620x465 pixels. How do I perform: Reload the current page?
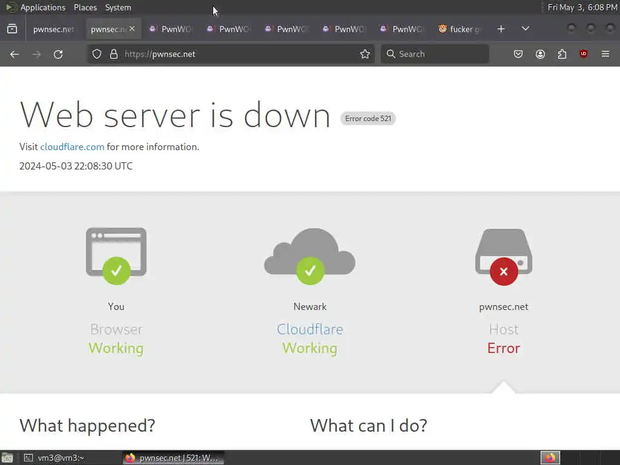click(x=58, y=54)
